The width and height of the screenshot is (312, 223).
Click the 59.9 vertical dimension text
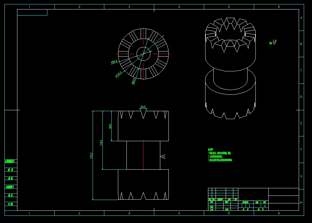(x=110, y=126)
